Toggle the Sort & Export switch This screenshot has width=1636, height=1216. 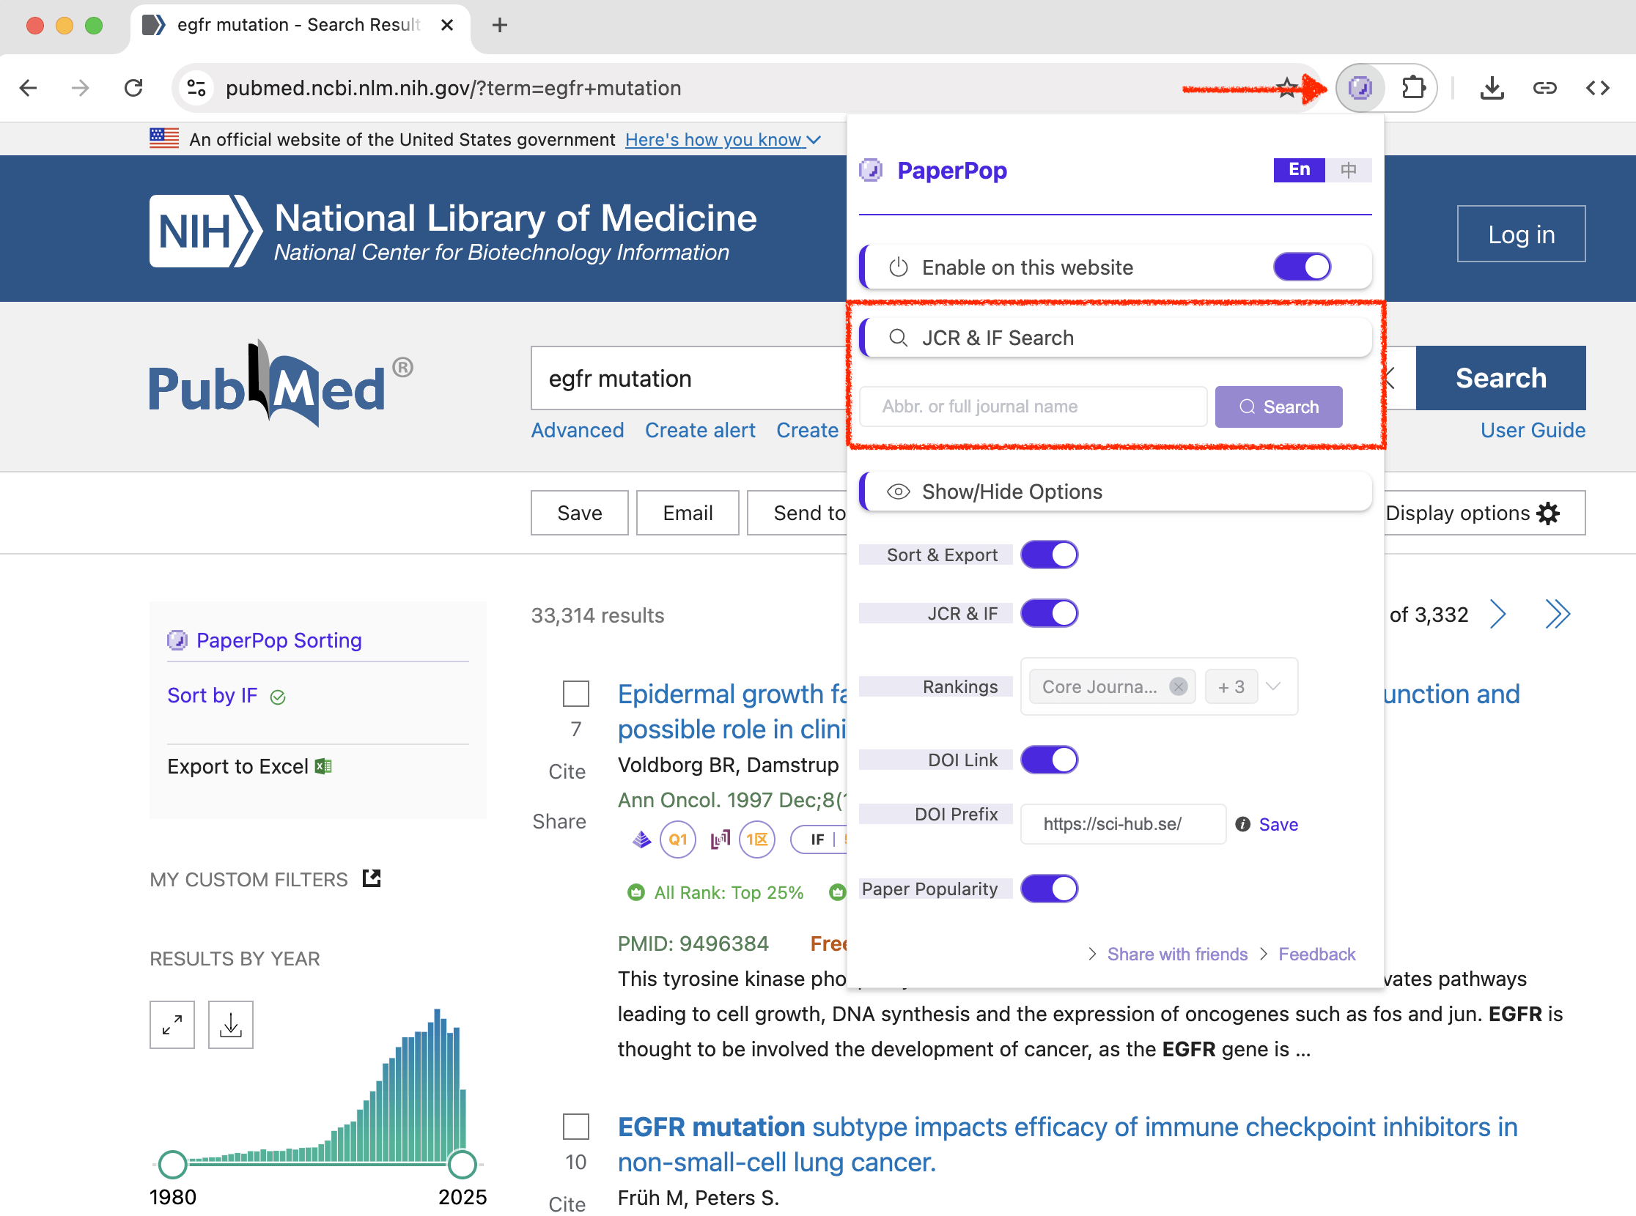point(1049,555)
